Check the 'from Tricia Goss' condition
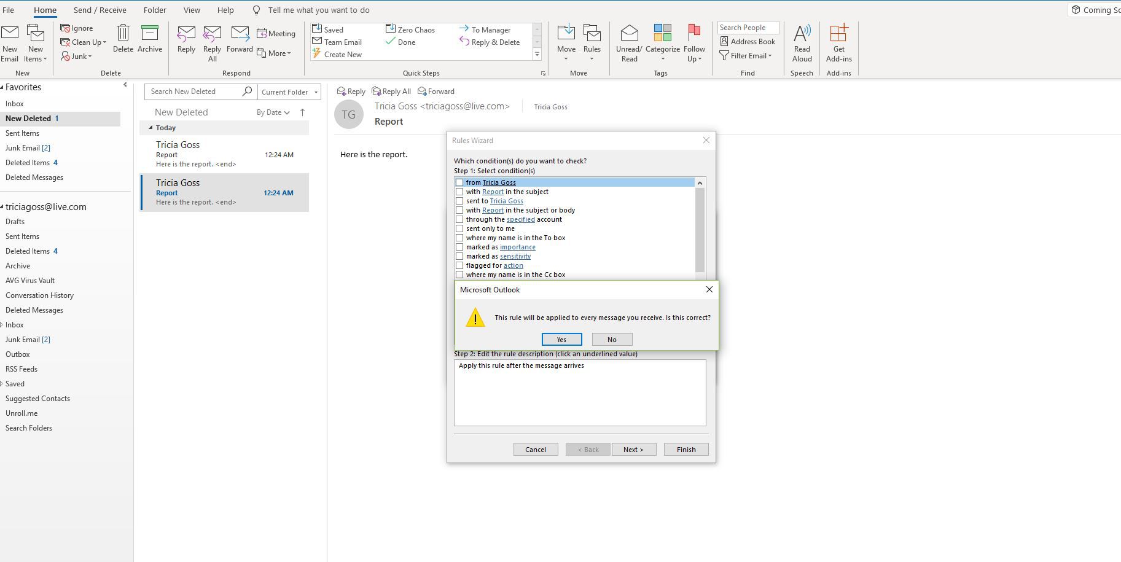Image resolution: width=1121 pixels, height=562 pixels. point(459,182)
